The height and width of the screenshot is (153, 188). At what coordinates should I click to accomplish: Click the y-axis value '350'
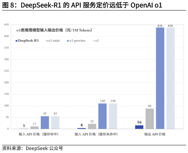point(7,48)
